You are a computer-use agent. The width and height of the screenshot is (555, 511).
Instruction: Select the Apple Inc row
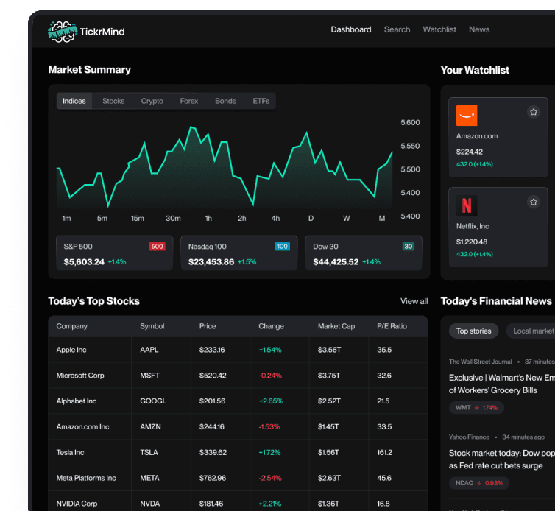[238, 350]
